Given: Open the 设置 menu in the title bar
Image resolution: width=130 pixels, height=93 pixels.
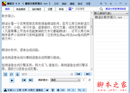Looking at the screenshot, I should pyautogui.click(x=88, y=4).
